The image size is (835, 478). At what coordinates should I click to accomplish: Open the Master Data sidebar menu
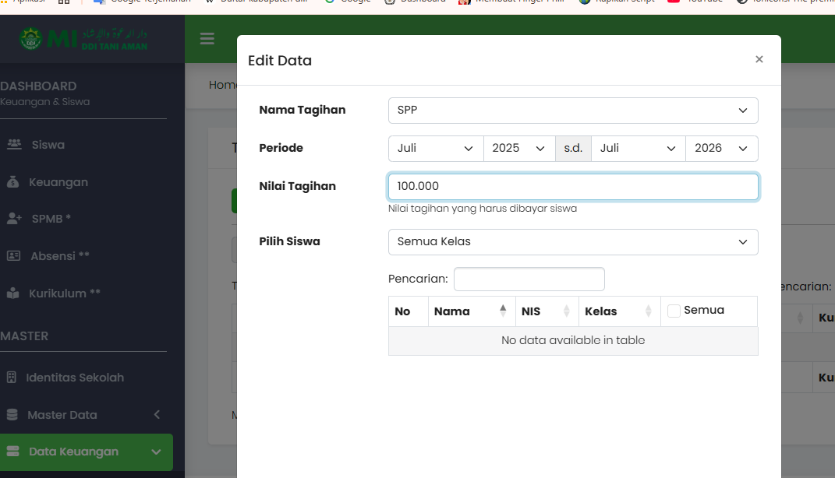tap(86, 415)
